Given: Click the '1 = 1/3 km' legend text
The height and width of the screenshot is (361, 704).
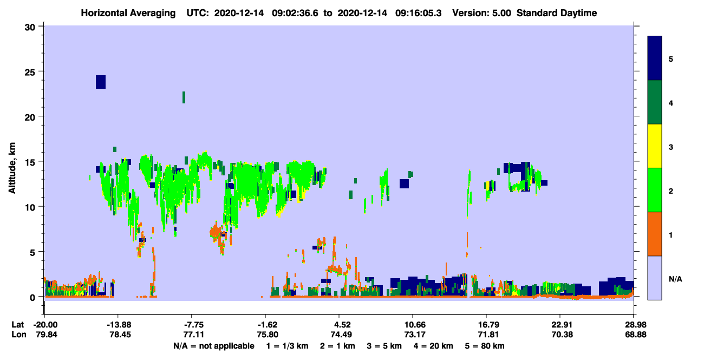Looking at the screenshot, I should click(286, 346).
